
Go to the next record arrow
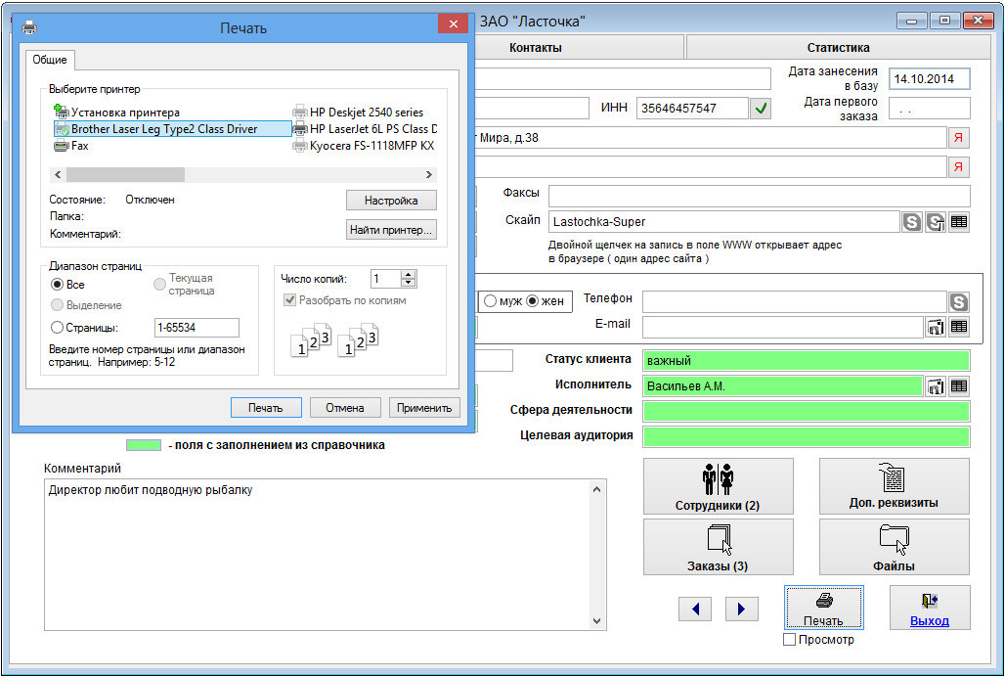741,609
